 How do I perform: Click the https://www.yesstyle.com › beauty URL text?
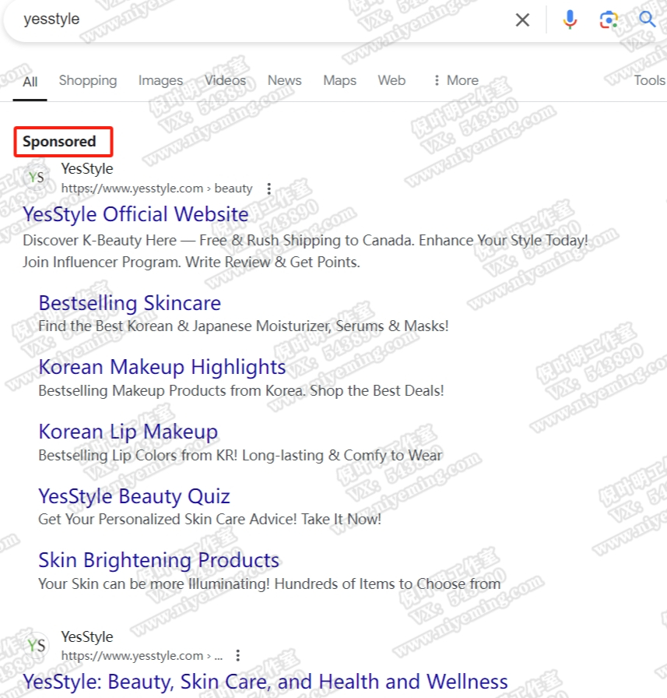pyautogui.click(x=156, y=189)
